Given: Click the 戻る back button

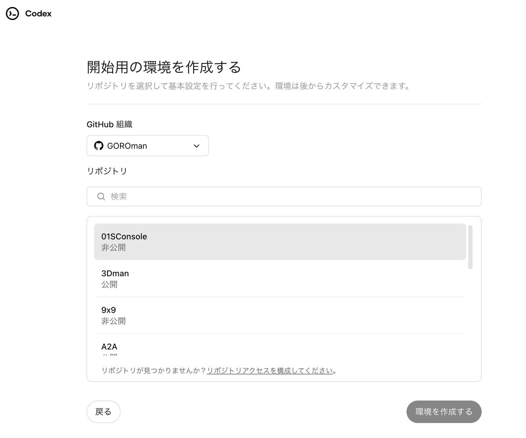Looking at the screenshot, I should pyautogui.click(x=103, y=412).
